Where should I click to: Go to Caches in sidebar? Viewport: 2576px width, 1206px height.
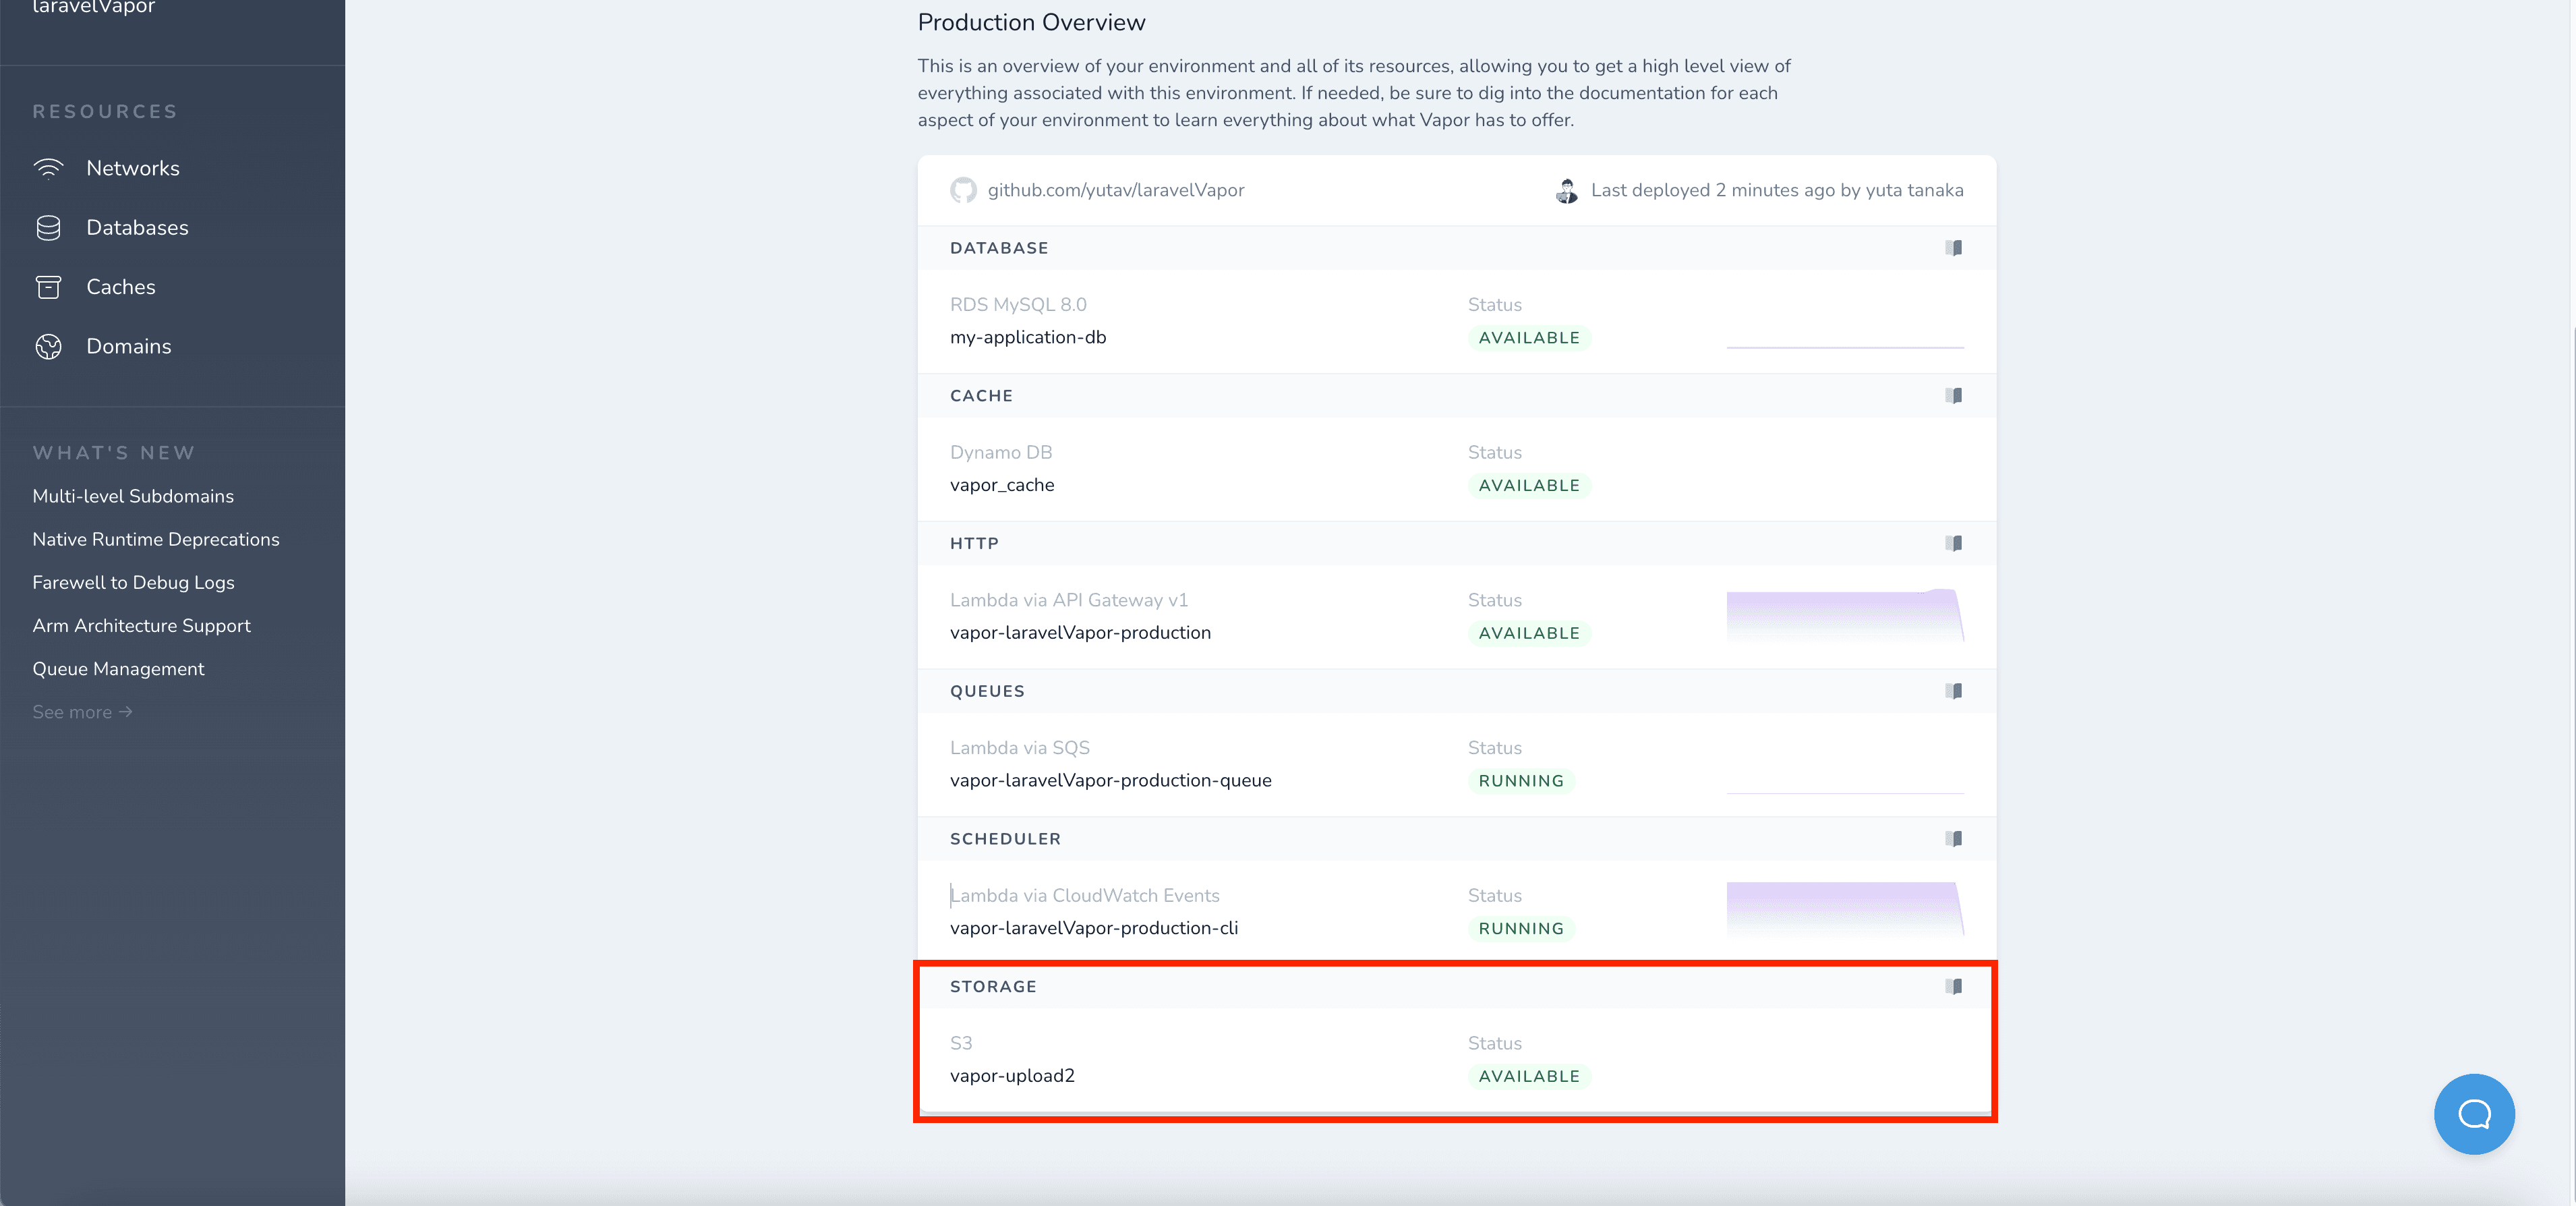point(121,287)
